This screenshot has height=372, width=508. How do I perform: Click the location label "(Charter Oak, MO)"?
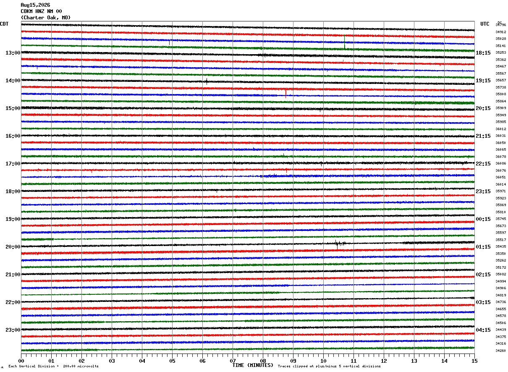click(46, 18)
